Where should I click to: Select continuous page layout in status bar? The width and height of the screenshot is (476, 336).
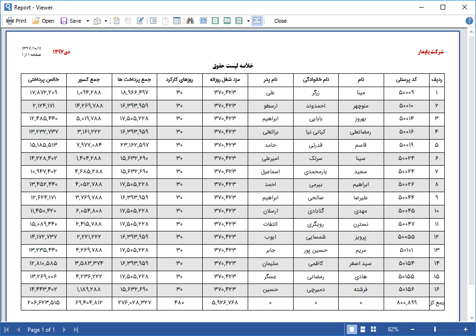click(363, 329)
